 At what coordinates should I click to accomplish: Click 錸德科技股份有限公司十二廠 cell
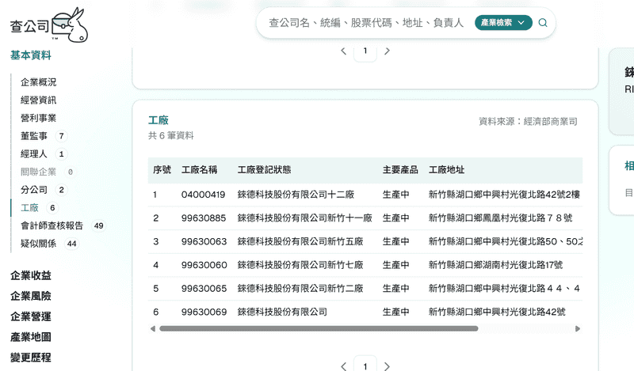(x=296, y=195)
